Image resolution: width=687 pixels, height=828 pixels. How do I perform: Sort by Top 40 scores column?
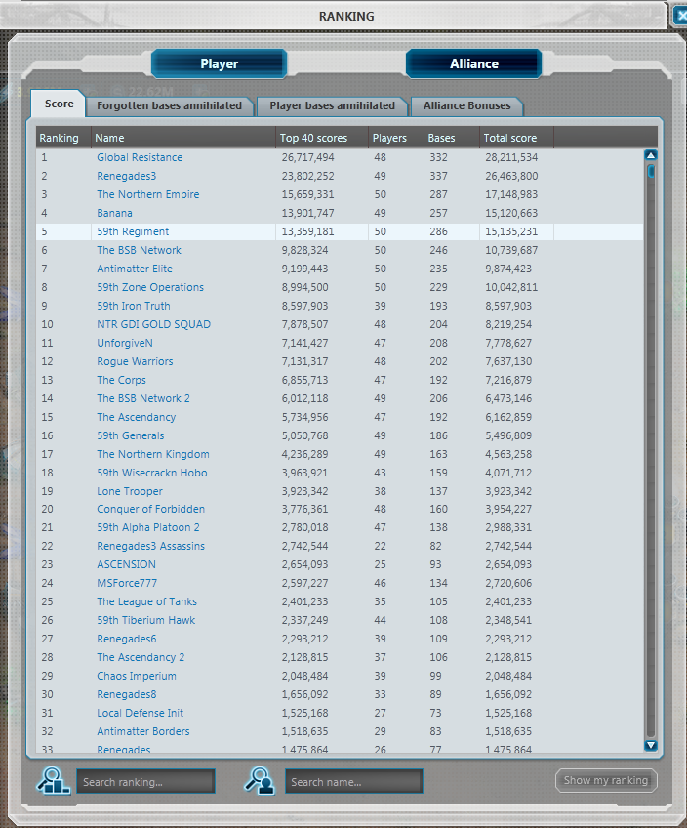(x=322, y=138)
